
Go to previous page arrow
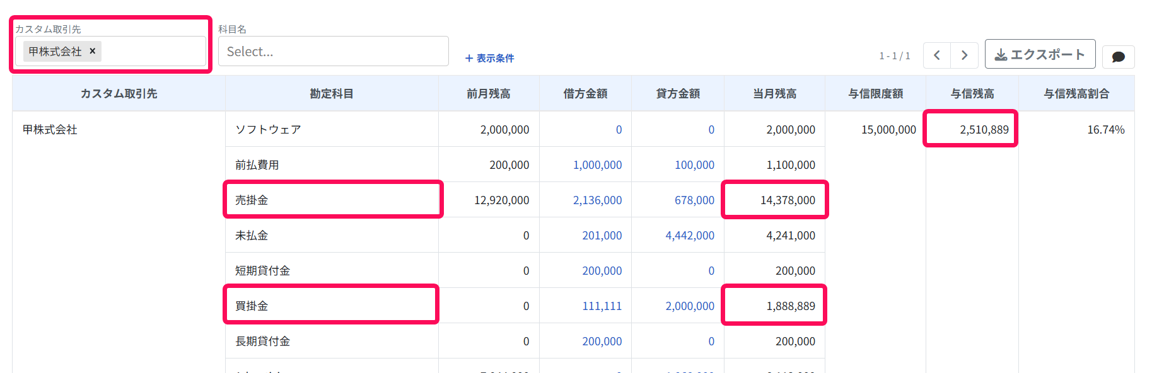tap(937, 55)
